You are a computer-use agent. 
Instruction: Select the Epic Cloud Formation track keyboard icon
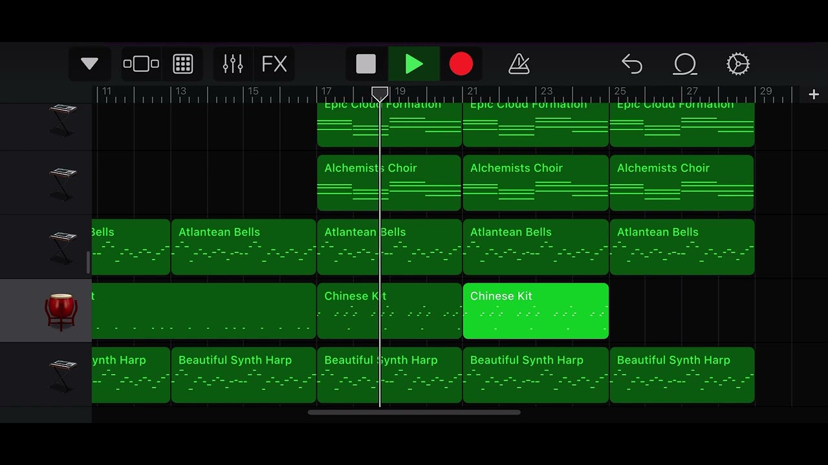point(63,120)
